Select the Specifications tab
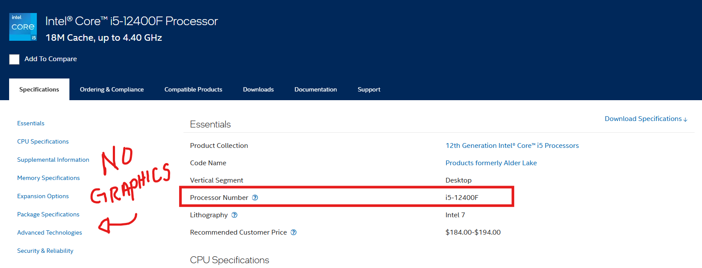The height and width of the screenshot is (268, 702). click(39, 89)
